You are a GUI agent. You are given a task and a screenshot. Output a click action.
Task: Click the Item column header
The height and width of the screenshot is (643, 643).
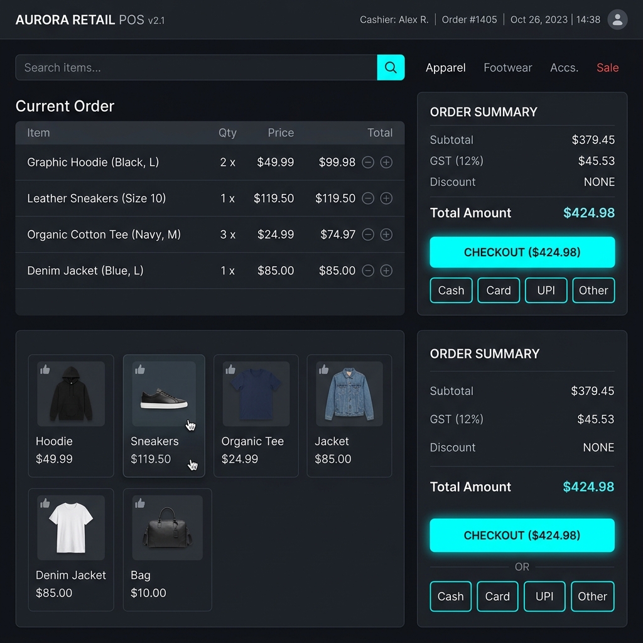(x=38, y=133)
